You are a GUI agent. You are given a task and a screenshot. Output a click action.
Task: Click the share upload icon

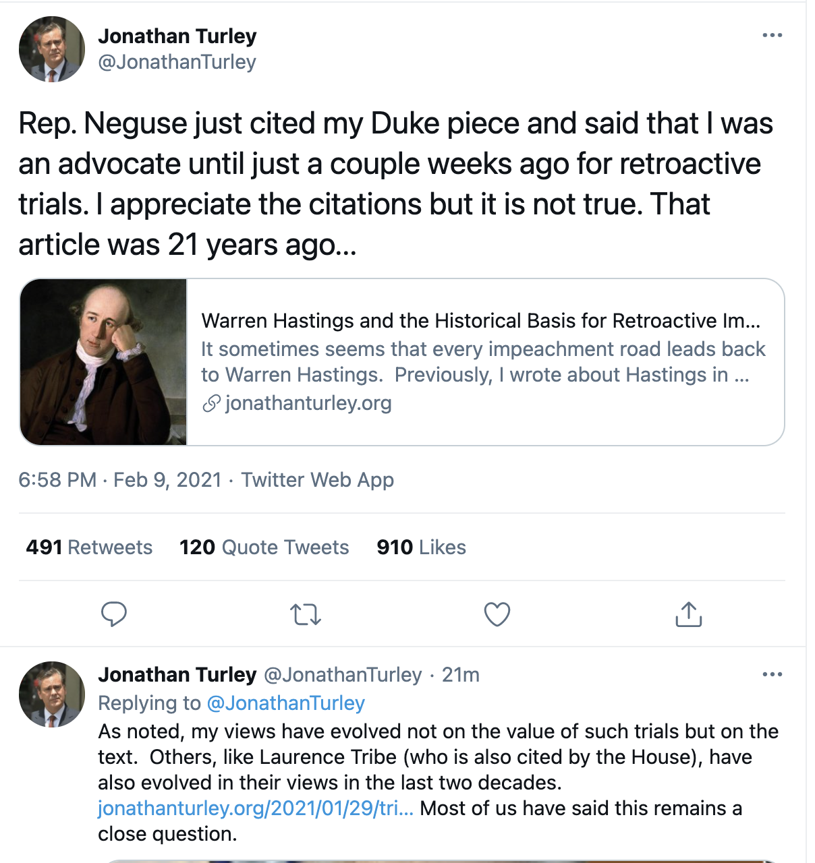click(688, 614)
